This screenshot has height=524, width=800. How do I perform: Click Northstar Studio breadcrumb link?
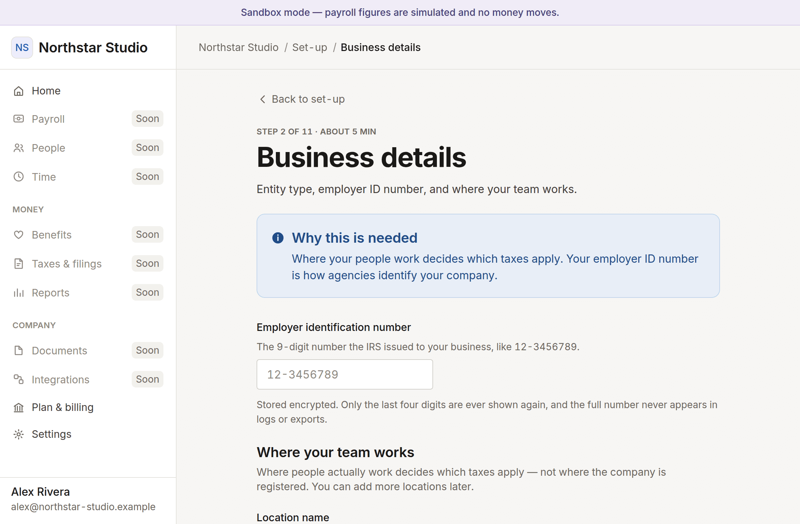click(x=239, y=47)
